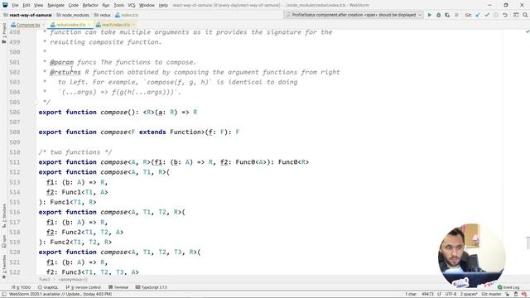Screen dimensions: 530x298
Task: Run with coverage icon in toolbar
Action: (447, 15)
